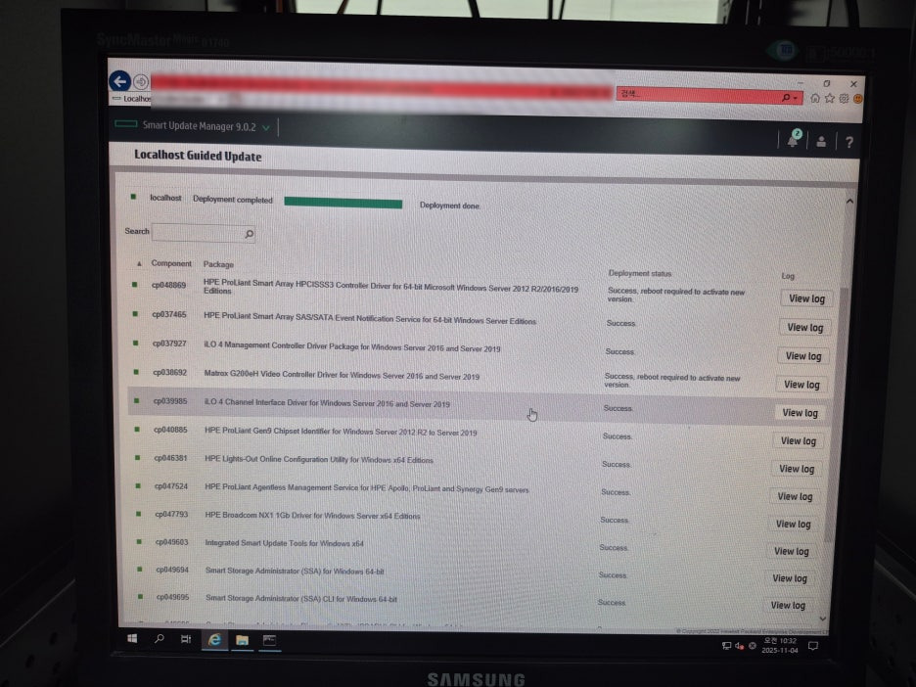Expand the Smart Update Manager menu chevron

point(266,127)
